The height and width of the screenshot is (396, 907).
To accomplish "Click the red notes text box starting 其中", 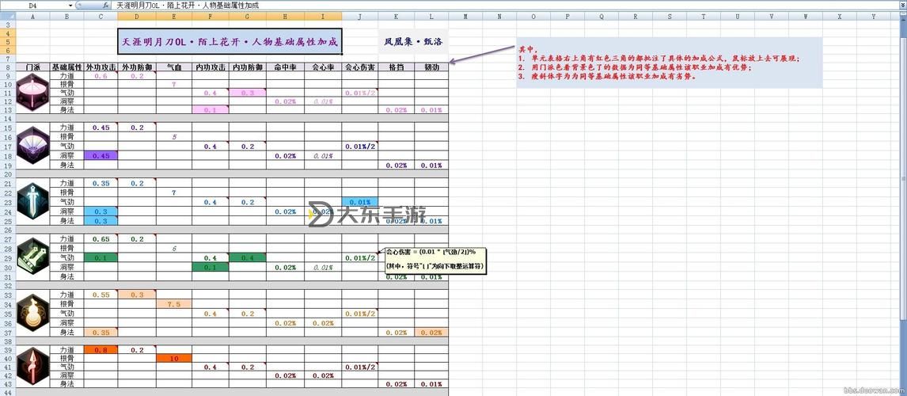I will pyautogui.click(x=670, y=63).
